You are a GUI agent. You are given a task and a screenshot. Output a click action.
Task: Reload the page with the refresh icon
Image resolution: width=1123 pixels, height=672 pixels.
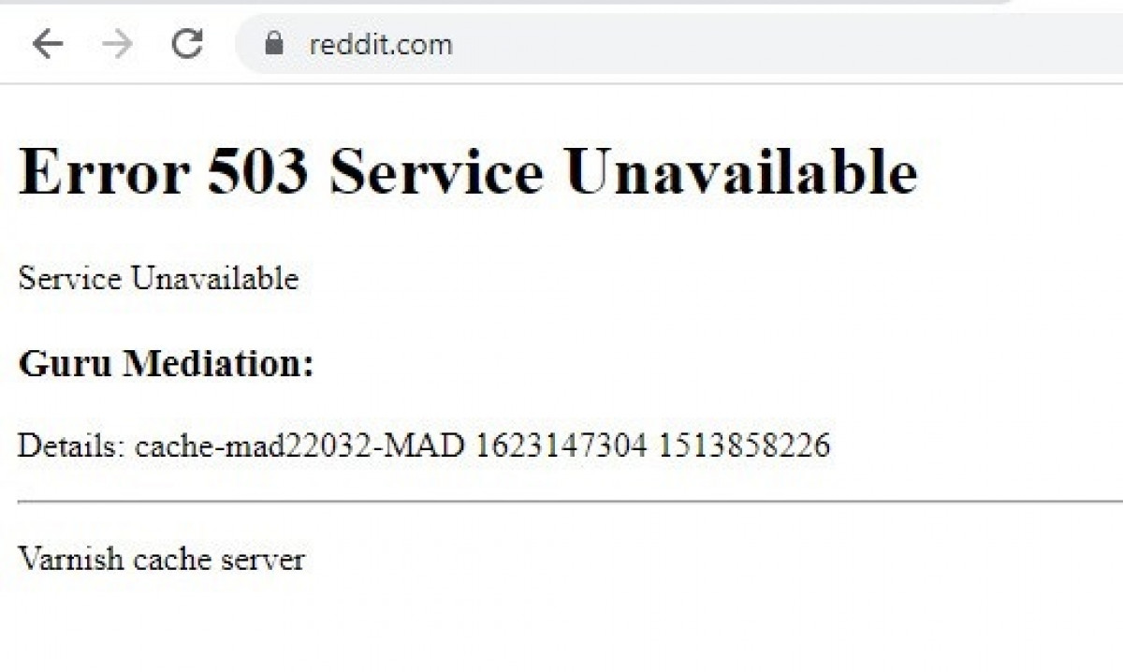pos(187,43)
